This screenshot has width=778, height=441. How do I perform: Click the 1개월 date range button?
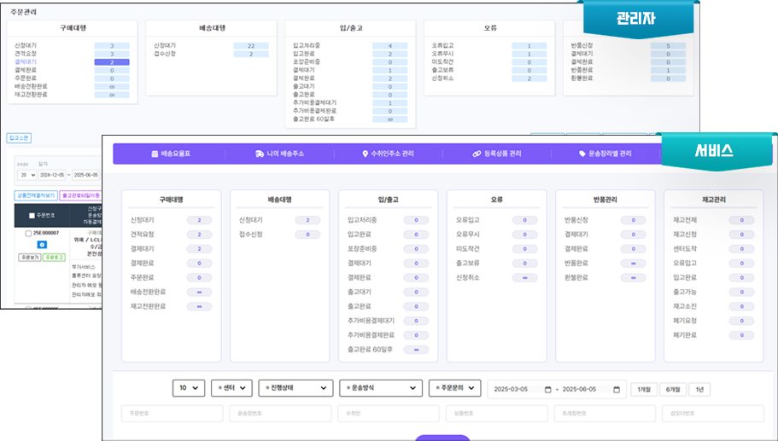[x=644, y=390]
